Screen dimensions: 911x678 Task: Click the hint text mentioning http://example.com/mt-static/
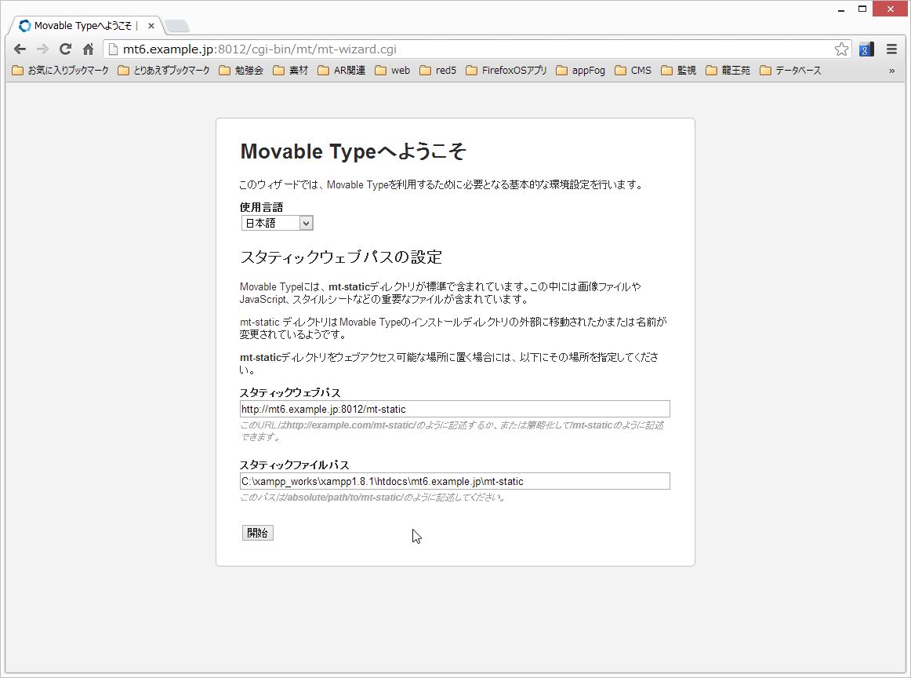[x=452, y=431]
